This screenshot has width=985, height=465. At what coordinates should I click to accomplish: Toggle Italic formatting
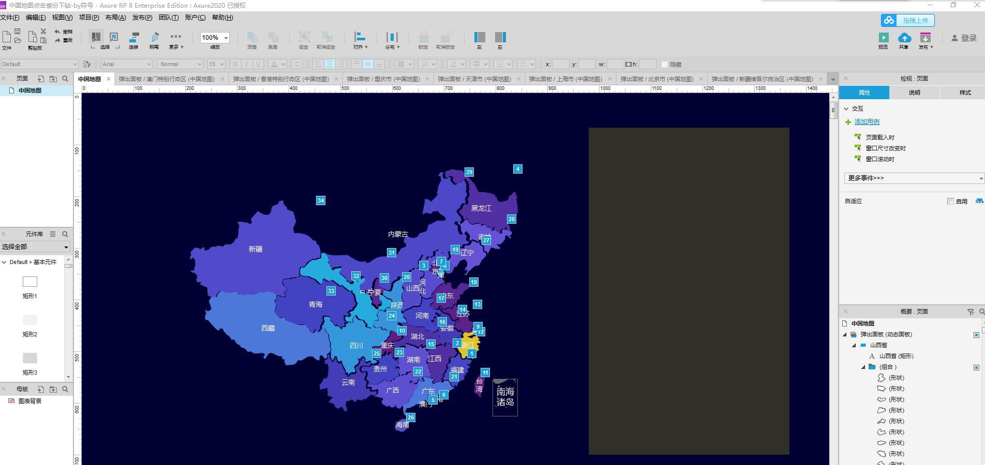click(x=247, y=64)
